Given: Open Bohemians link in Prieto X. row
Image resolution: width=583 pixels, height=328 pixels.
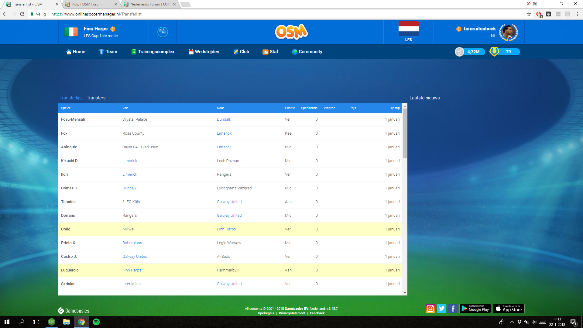Looking at the screenshot, I should pos(132,243).
